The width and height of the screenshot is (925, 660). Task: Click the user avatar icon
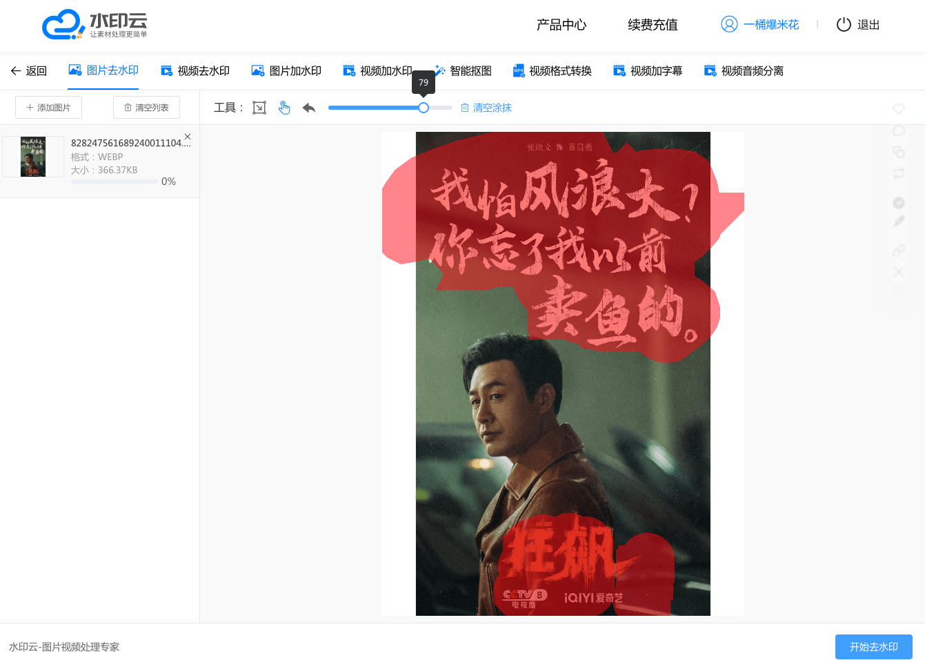click(729, 24)
